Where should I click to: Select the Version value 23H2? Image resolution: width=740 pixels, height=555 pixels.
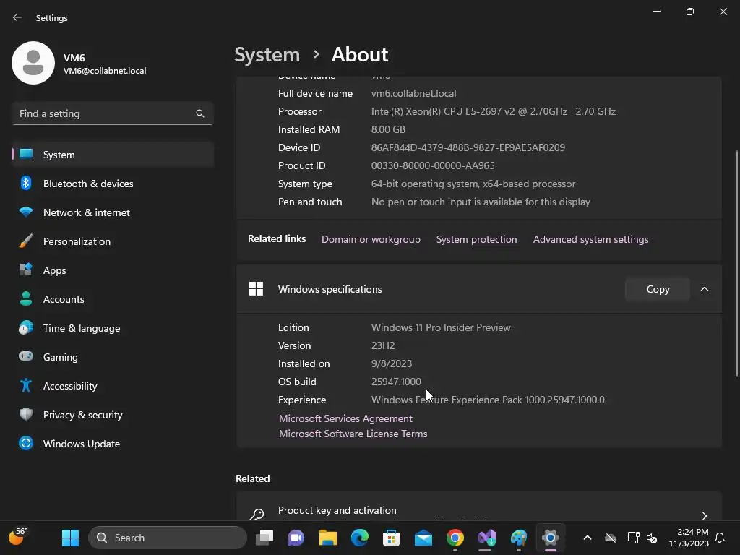coord(383,345)
